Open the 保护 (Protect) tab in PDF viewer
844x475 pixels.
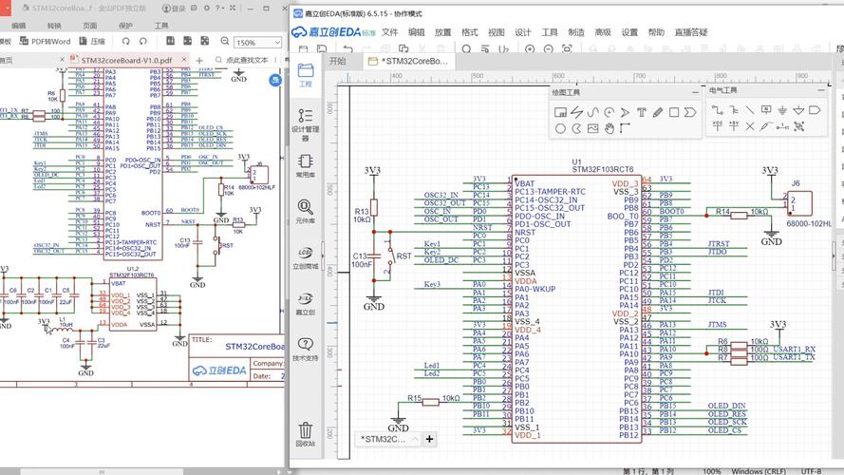tap(125, 26)
